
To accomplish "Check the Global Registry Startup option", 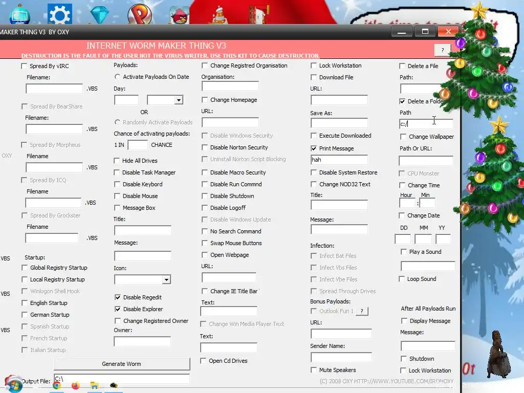I will coord(25,268).
